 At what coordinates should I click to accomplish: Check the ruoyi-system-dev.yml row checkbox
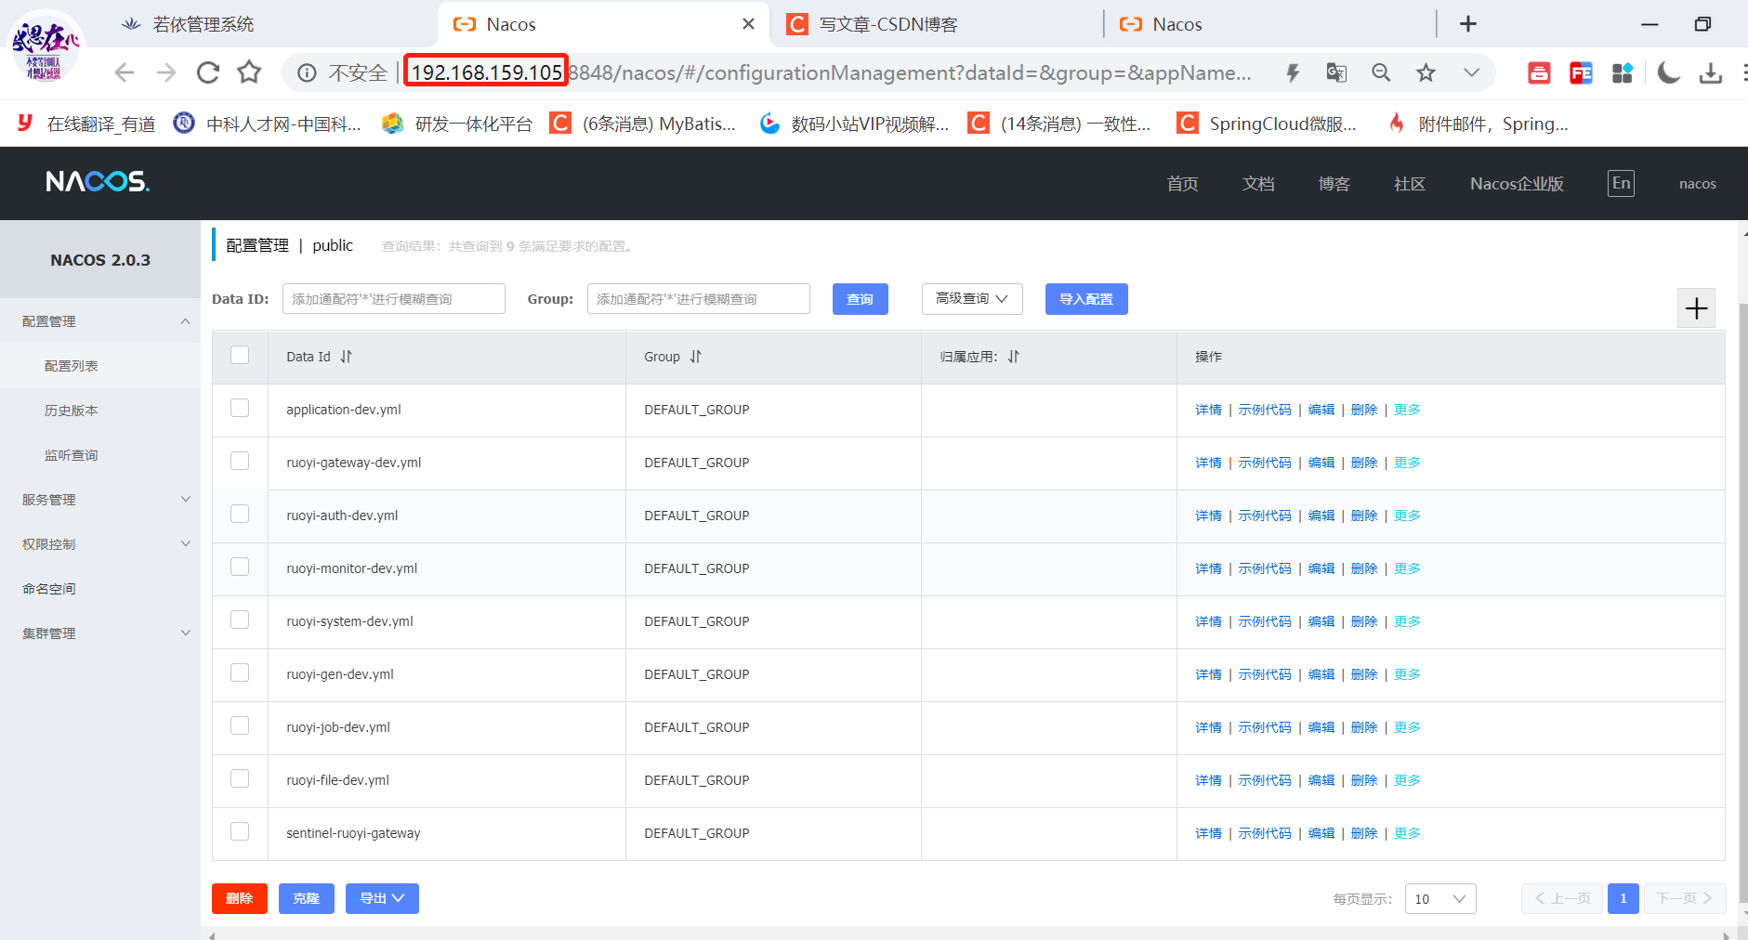(x=240, y=620)
